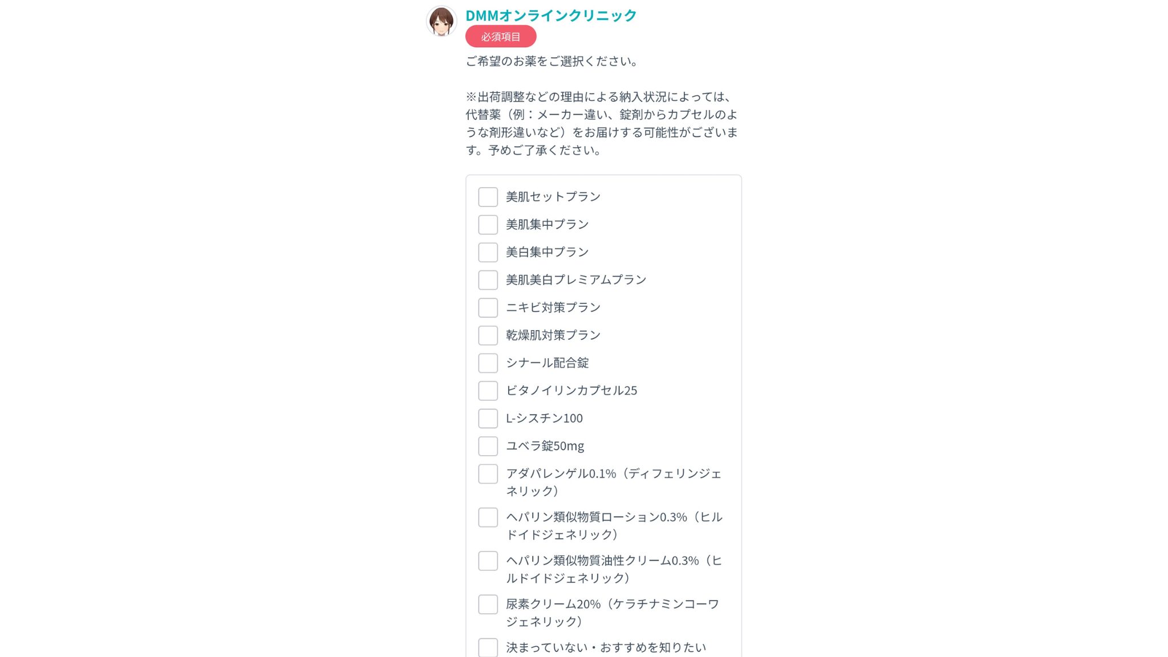Check the 美肌セットプラン checkbox
The height and width of the screenshot is (657, 1168).
(x=488, y=197)
